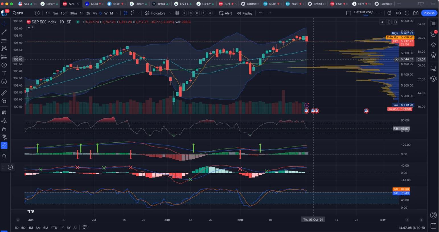Open the Indicators dialog
This screenshot has height=232, width=439.
(x=155, y=13)
